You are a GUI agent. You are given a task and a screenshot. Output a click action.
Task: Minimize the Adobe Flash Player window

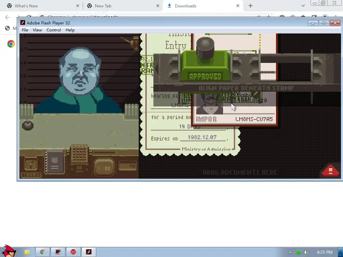point(313,23)
